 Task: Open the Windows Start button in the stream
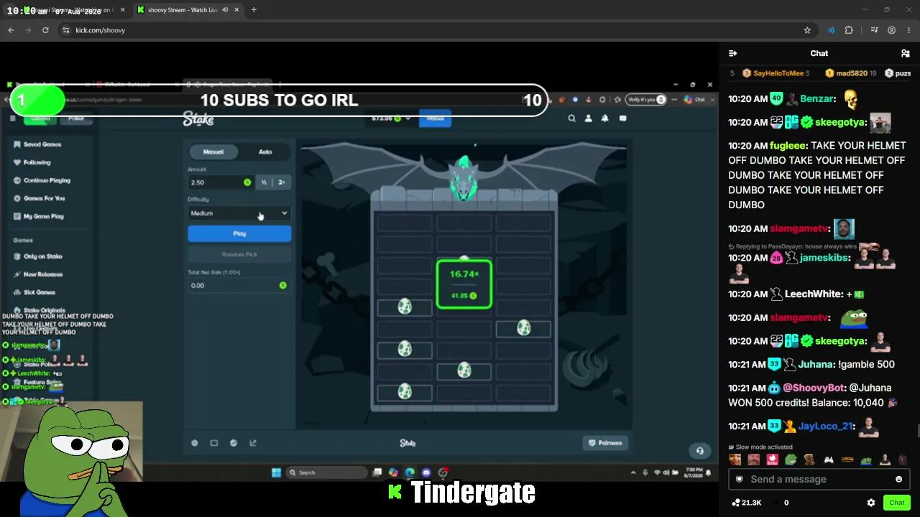pyautogui.click(x=276, y=472)
